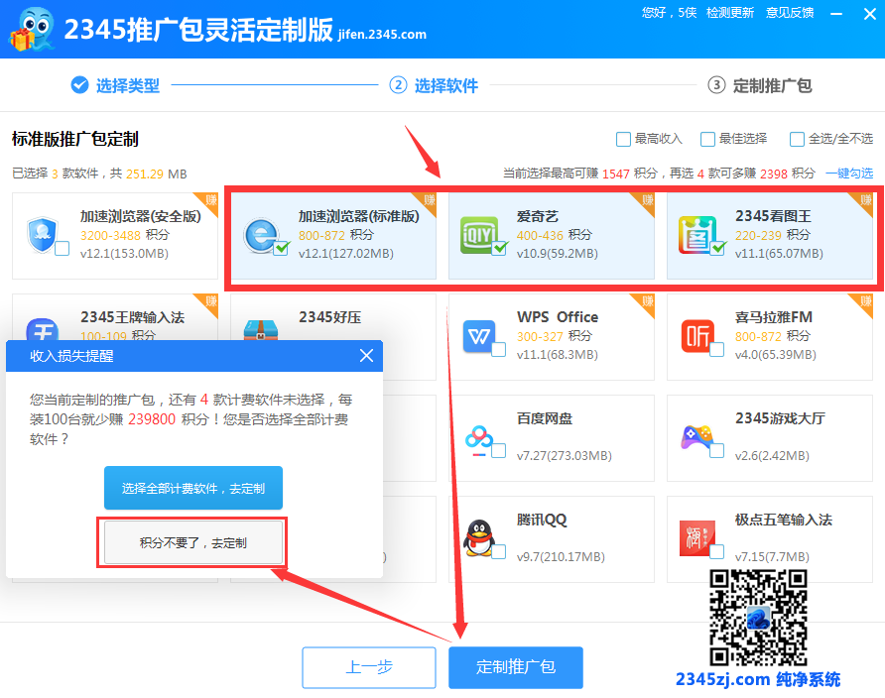Check the 2345游戏大厅 checkbox
This screenshot has width=885, height=698.
716,451
